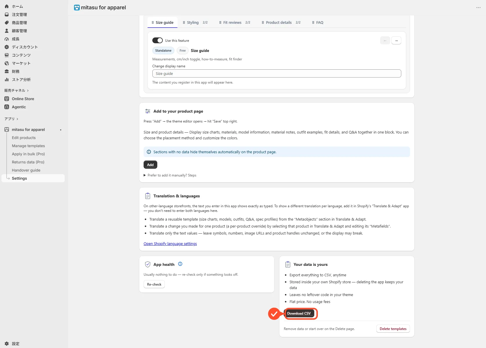Viewport: 486px width, 348px height.
Task: Click the orders inbox icon (注文管理)
Action: (x=7, y=15)
